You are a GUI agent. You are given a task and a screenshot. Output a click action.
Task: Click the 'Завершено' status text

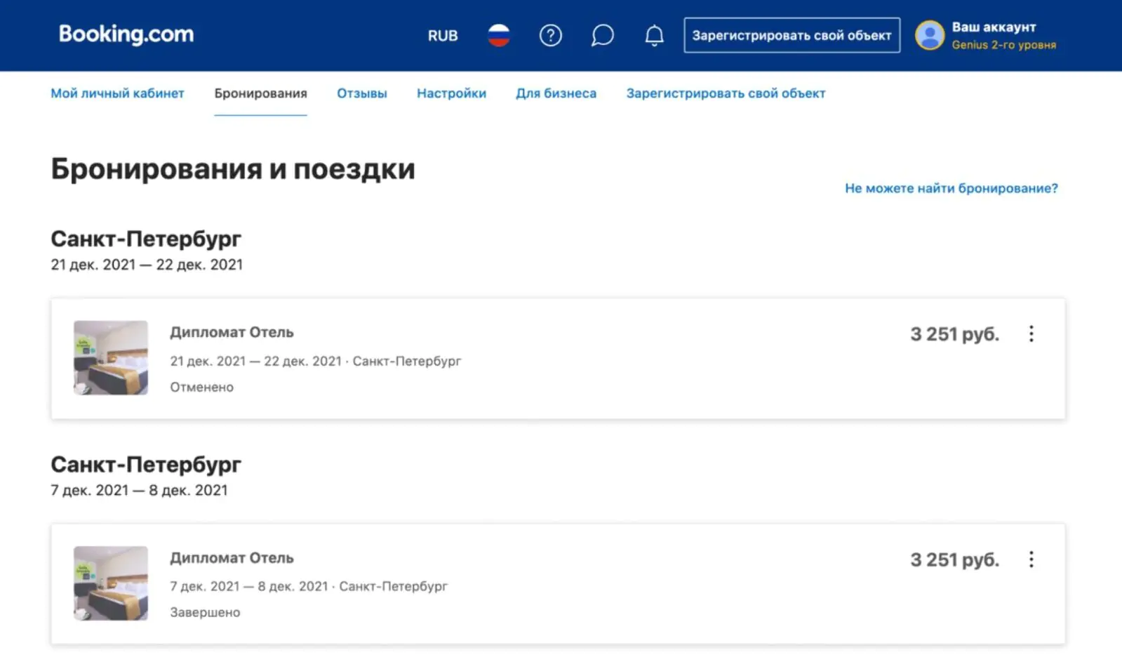[x=205, y=612]
